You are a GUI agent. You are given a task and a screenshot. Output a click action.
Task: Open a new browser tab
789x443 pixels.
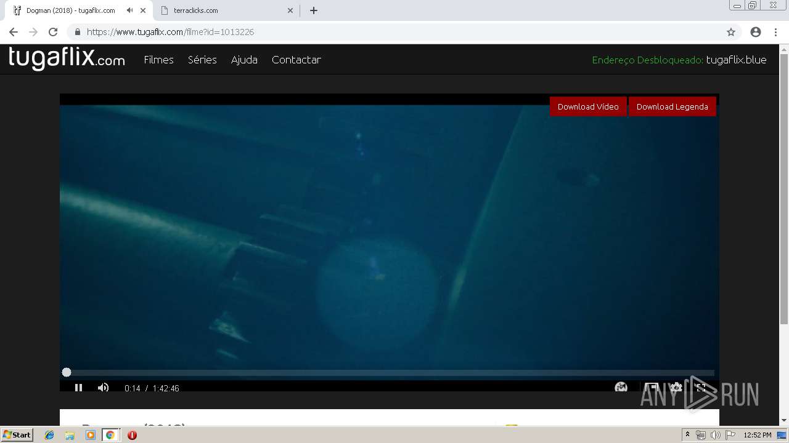(314, 10)
